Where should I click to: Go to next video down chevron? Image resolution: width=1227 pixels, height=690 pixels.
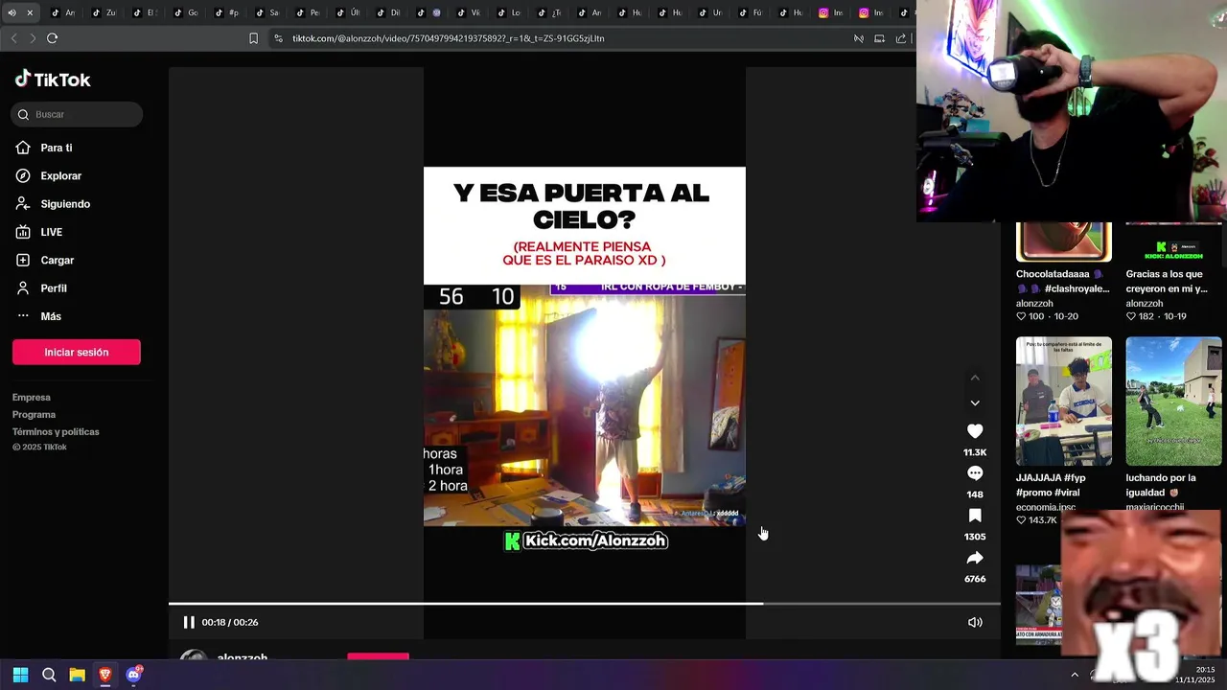[975, 403]
